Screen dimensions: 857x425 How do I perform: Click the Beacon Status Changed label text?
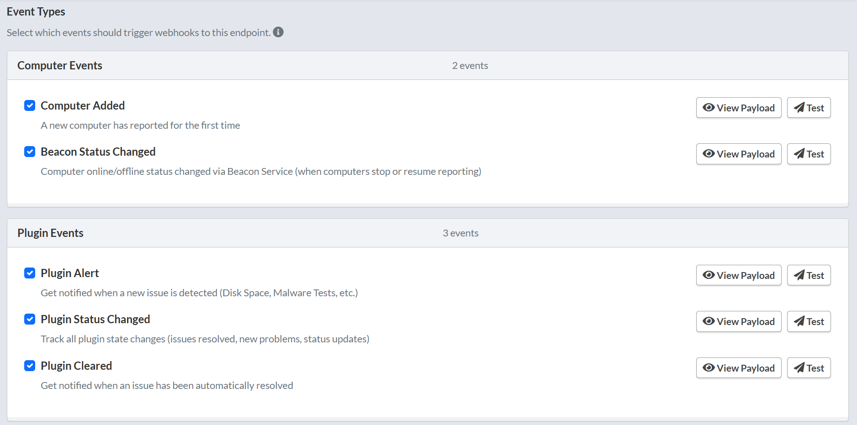coord(98,152)
